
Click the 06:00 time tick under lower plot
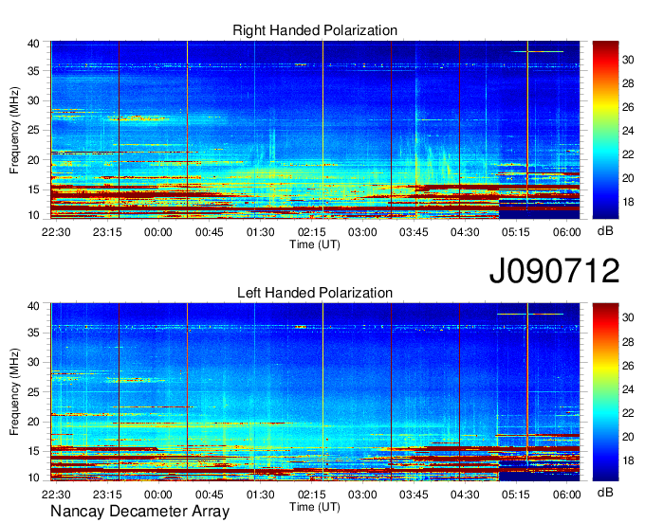click(566, 495)
